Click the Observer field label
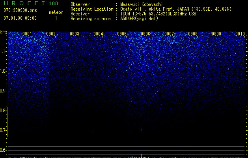 80,4
